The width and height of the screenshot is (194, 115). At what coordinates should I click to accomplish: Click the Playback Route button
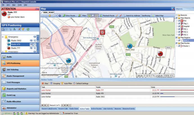[107, 16]
